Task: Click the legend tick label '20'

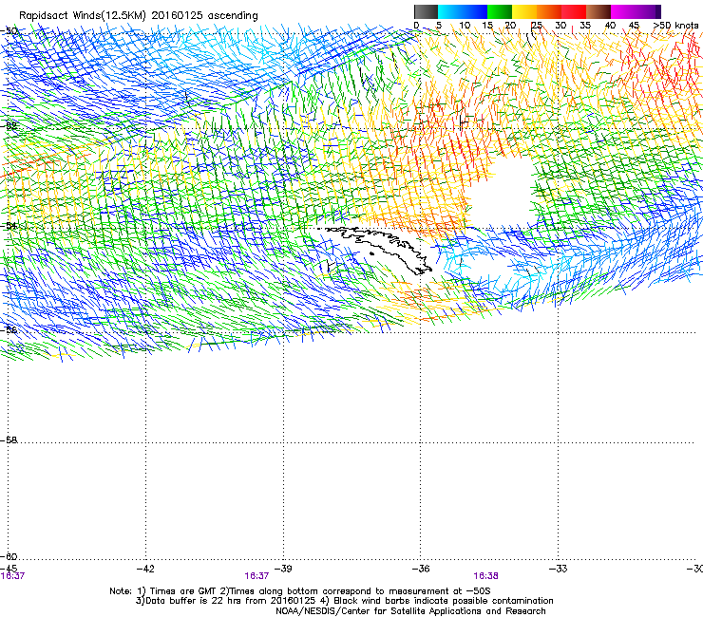Action: click(x=510, y=25)
